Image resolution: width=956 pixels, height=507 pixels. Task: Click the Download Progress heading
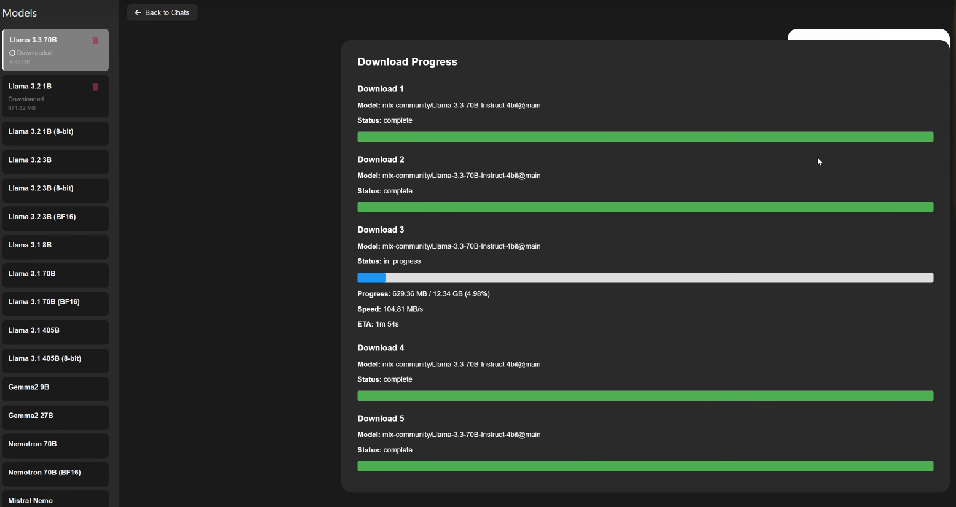click(x=407, y=62)
